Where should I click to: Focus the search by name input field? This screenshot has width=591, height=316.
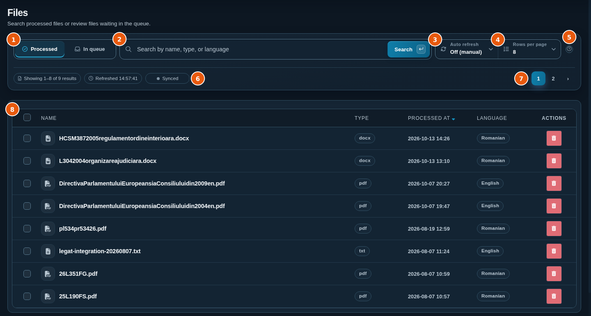261,49
